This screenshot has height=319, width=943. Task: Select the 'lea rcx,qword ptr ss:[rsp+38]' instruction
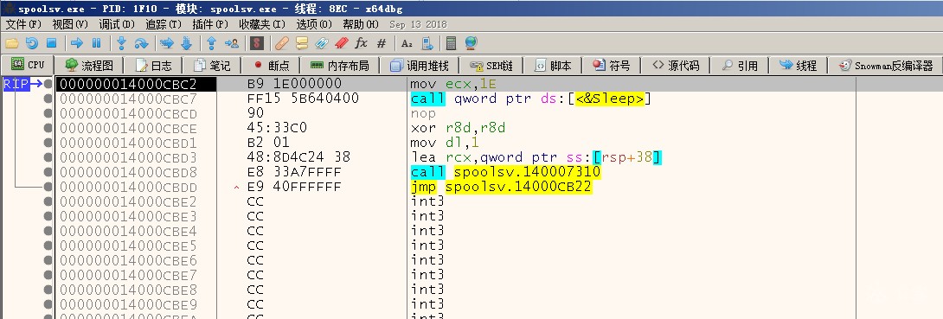tap(536, 157)
